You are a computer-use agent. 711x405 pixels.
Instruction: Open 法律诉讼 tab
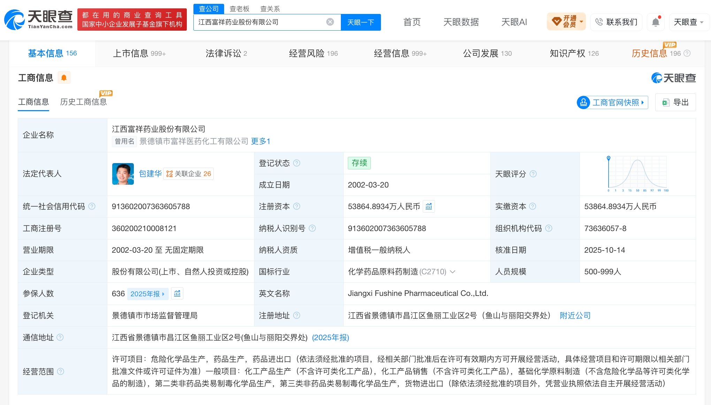(x=226, y=53)
